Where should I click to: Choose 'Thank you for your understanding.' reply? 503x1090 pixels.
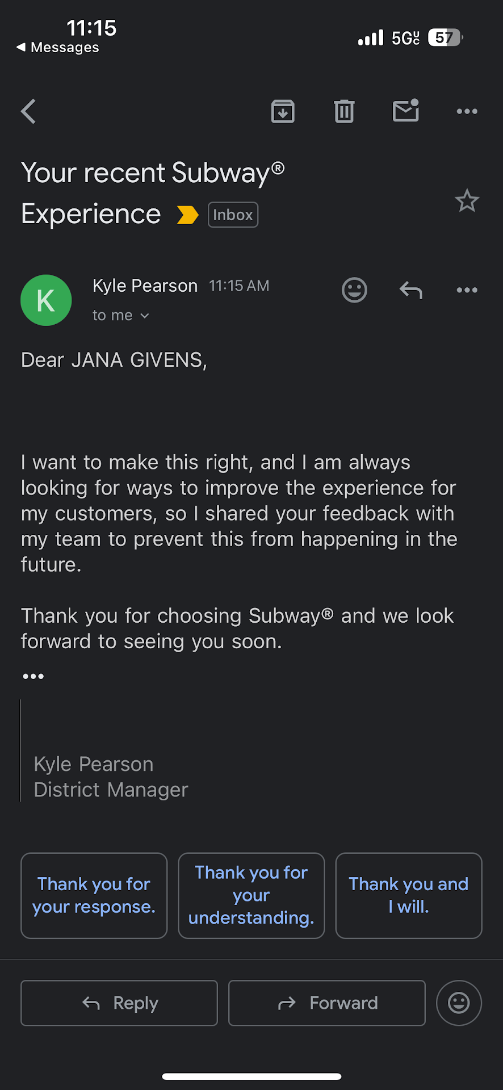click(x=251, y=895)
